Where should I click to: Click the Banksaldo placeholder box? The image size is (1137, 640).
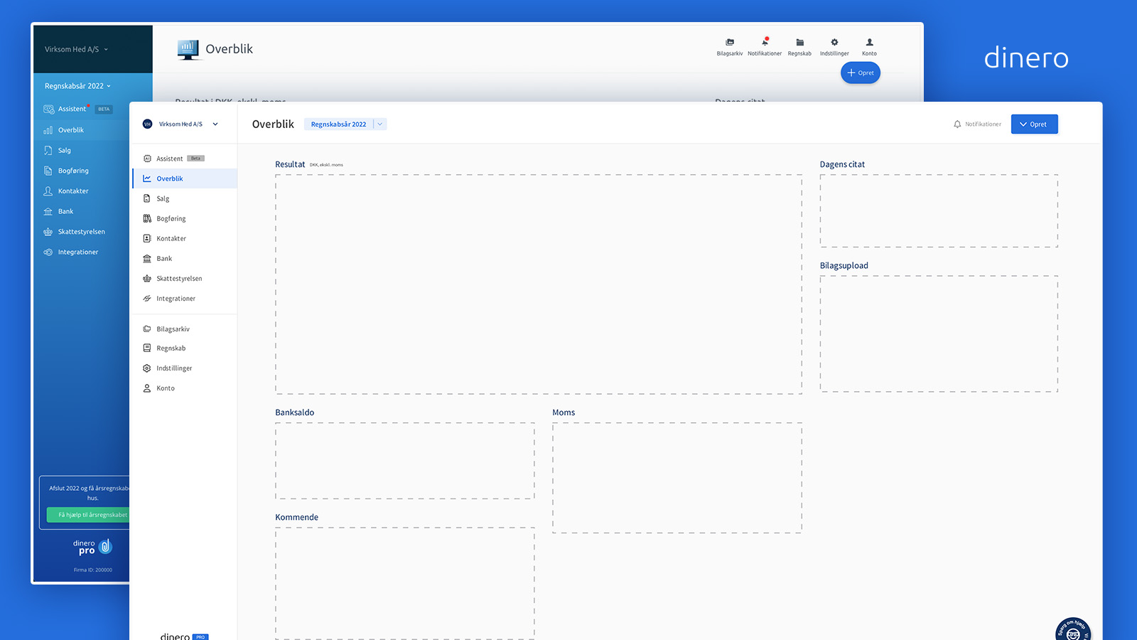click(405, 461)
